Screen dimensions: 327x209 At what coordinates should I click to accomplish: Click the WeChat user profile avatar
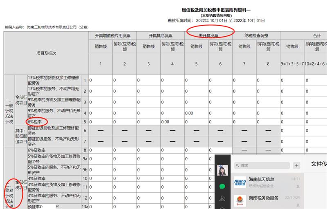(222, 171)
